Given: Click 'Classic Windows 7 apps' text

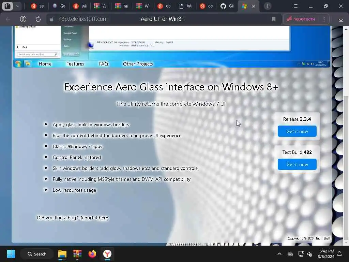Looking at the screenshot, I should click(x=77, y=146).
